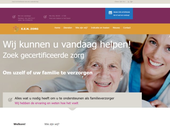
Task: Open the Nieuws page
Action: pyautogui.click(x=116, y=28)
